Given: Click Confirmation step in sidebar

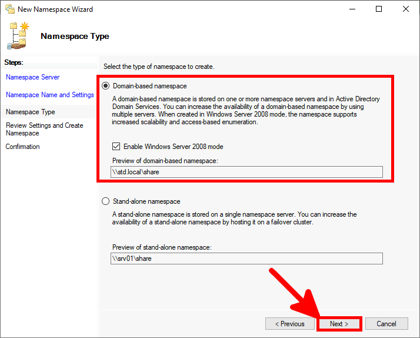Looking at the screenshot, I should pyautogui.click(x=23, y=147).
